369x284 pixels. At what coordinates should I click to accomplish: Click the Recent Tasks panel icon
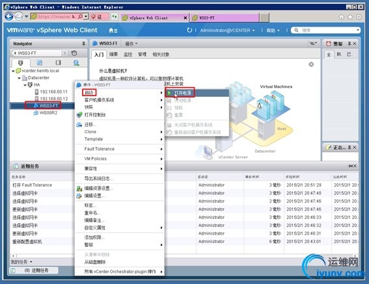[16, 166]
